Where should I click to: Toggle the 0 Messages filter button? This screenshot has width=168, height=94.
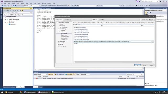[x=69, y=74]
